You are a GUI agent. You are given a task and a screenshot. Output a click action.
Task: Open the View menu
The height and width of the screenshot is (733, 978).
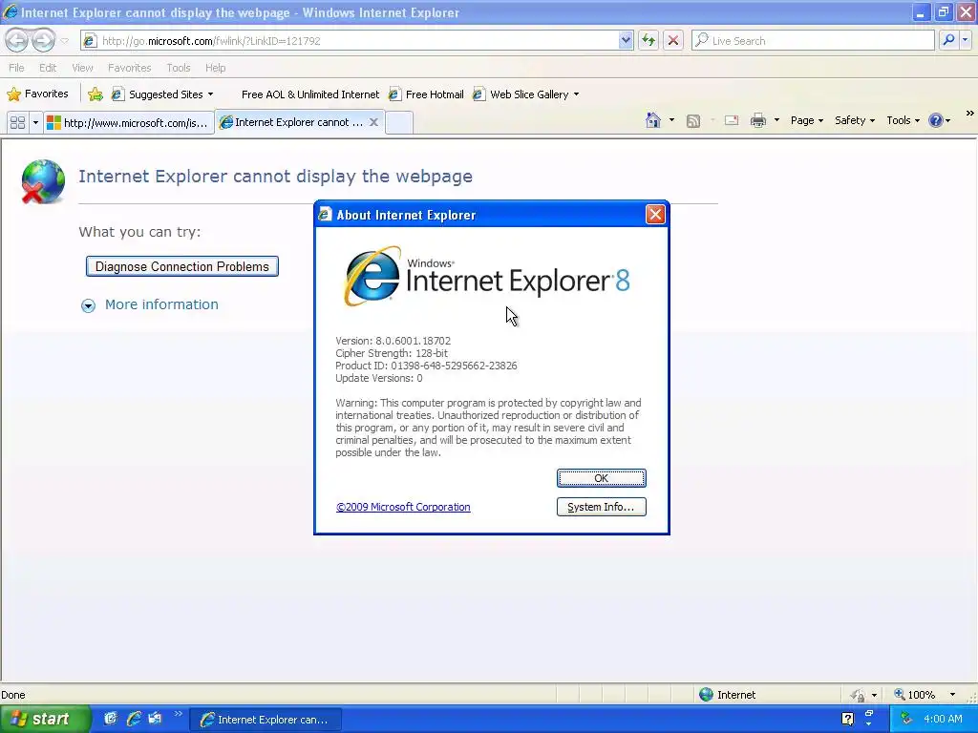click(x=82, y=68)
